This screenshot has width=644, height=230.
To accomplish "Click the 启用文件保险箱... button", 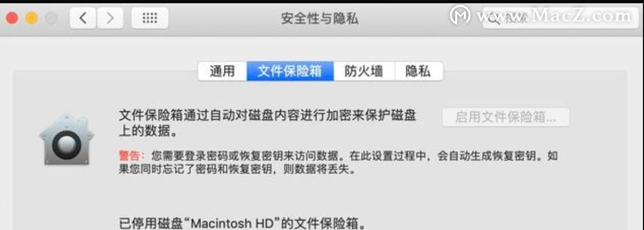I will click(506, 118).
